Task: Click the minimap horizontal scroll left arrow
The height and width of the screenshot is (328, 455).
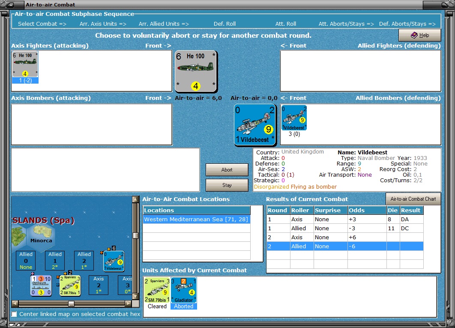Action: coord(15,304)
